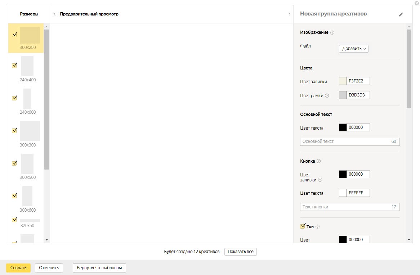Disable the Тон checkbox
420x275 pixels.
(x=303, y=226)
